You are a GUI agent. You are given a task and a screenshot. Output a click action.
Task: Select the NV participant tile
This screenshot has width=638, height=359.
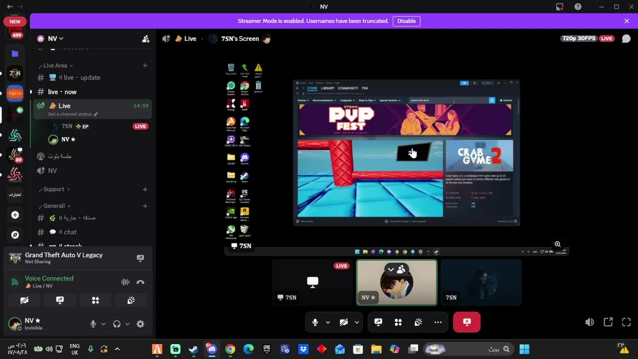coord(397,282)
